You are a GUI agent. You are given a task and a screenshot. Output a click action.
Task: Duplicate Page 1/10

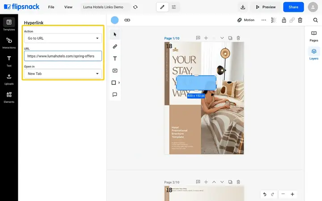pos(230,38)
